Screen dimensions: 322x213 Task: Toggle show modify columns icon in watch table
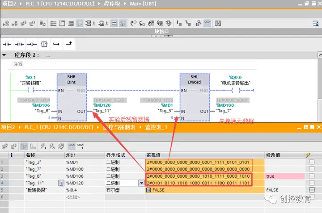(x=24, y=146)
